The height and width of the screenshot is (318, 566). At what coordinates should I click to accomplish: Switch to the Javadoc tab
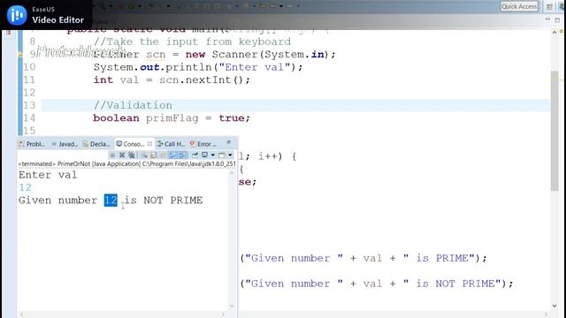tap(65, 144)
